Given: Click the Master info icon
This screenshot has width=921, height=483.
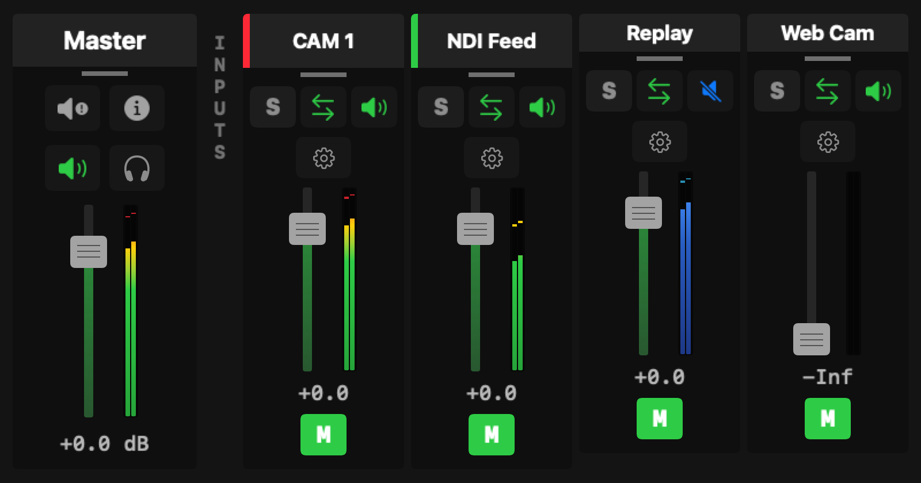Looking at the screenshot, I should click(x=136, y=108).
